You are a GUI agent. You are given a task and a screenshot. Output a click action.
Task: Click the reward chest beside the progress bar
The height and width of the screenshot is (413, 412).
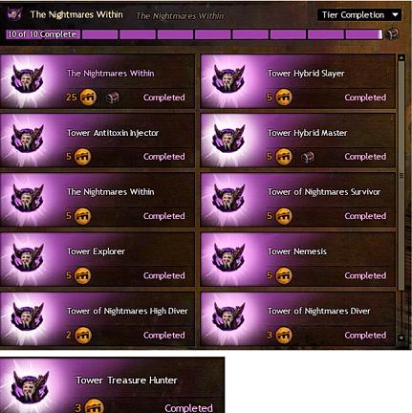pyautogui.click(x=392, y=33)
